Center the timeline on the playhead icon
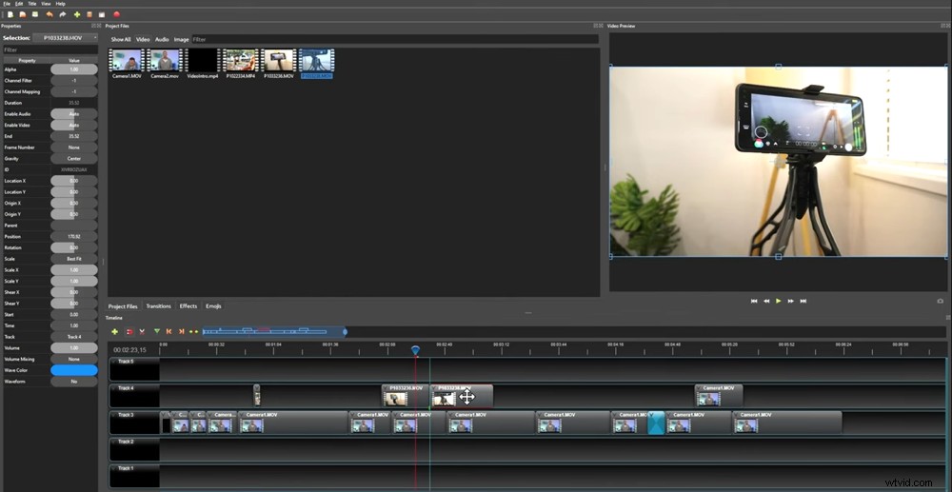Viewport: 952px width, 492px height. click(193, 332)
